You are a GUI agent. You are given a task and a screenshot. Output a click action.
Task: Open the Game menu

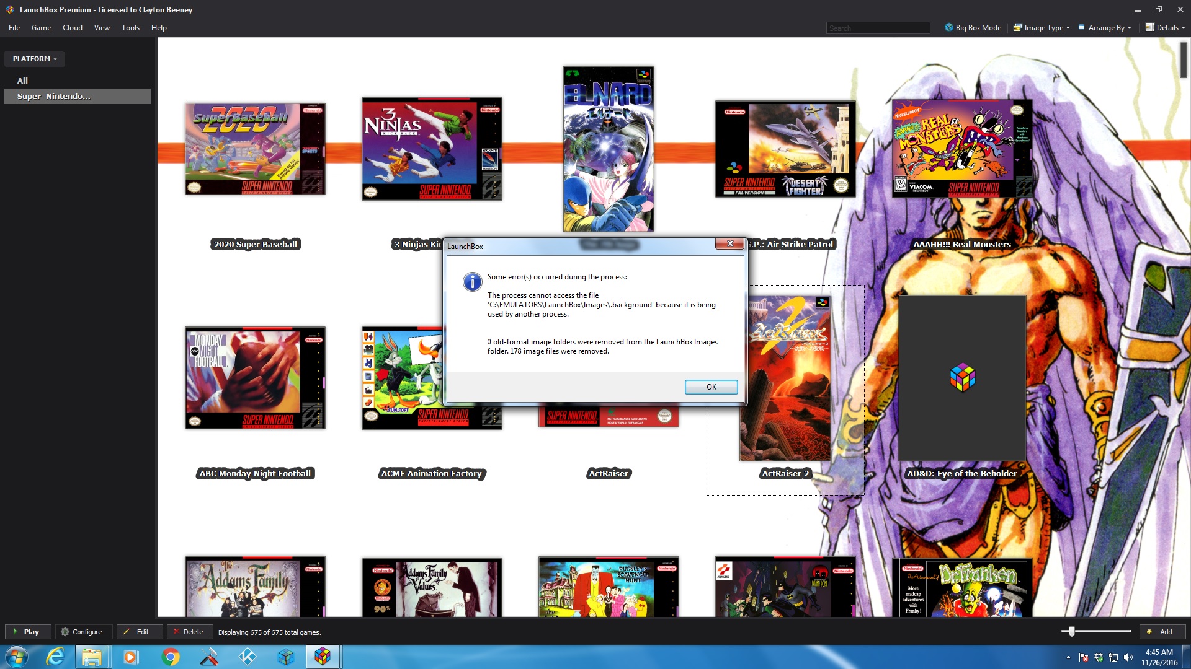coord(41,28)
